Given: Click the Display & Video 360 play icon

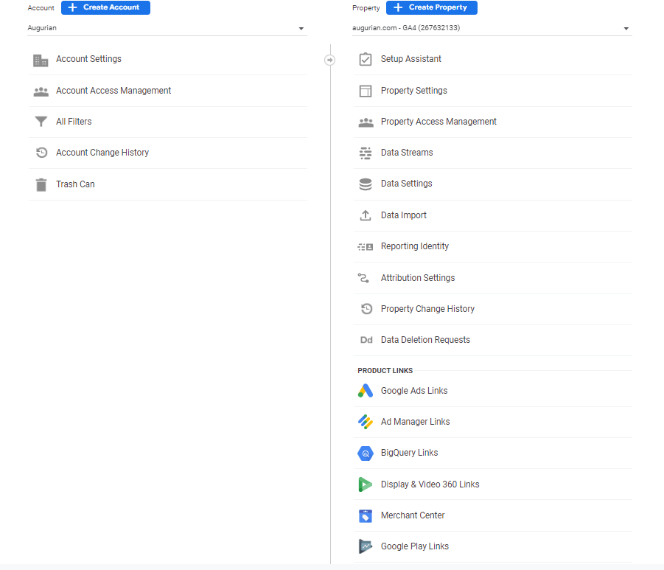Looking at the screenshot, I should click(365, 484).
